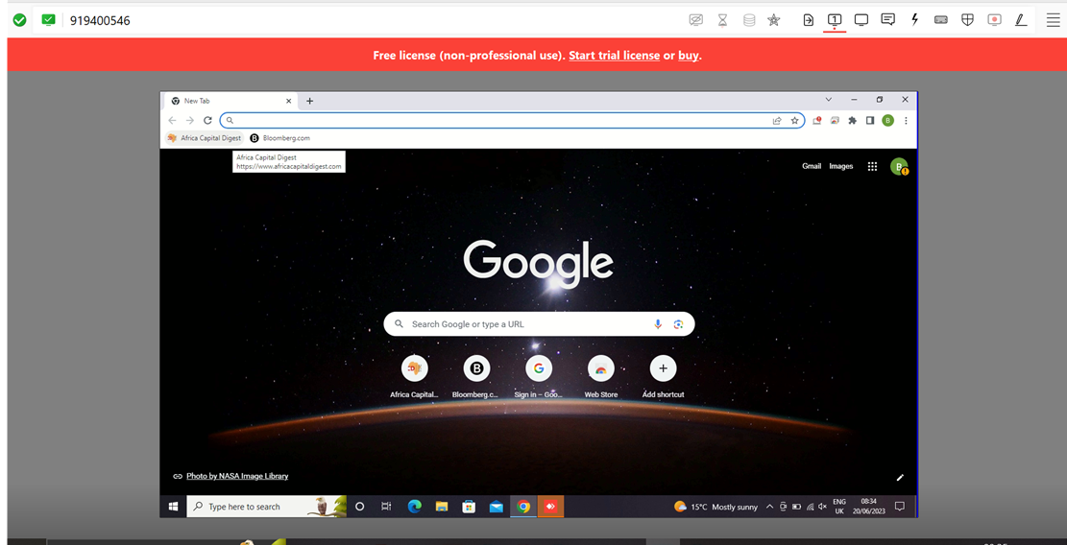Screen dimensions: 1067x545
Task: Activate AnyDesk whiteboard pen icon
Action: (1021, 20)
